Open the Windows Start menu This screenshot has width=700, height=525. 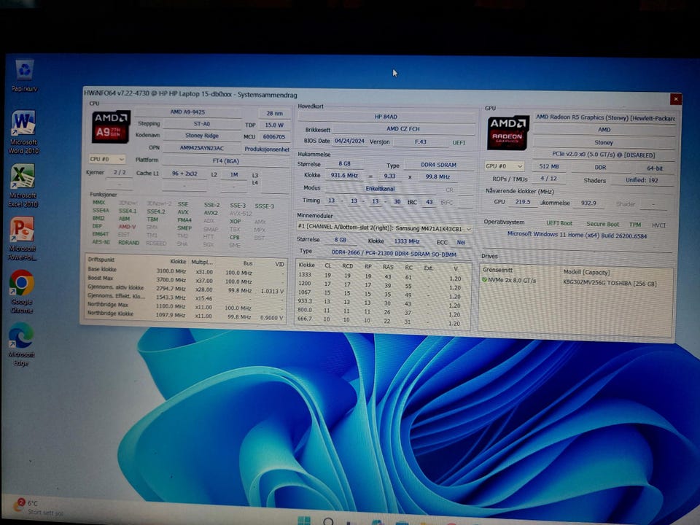click(304, 520)
